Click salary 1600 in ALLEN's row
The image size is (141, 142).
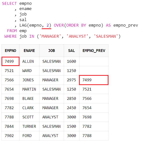[x=71, y=61]
